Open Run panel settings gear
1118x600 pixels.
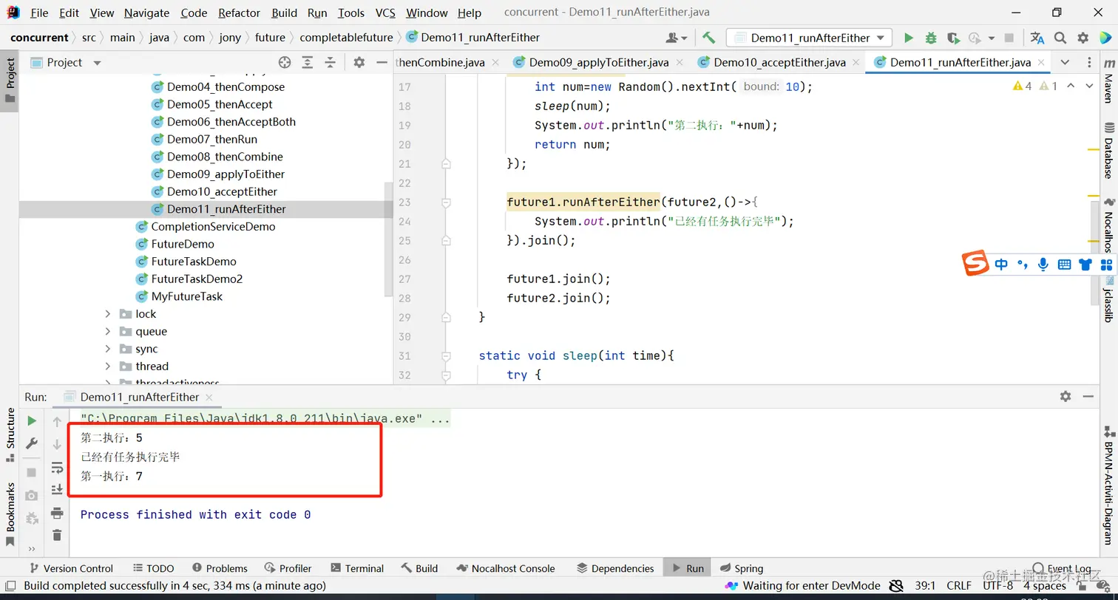(1066, 396)
